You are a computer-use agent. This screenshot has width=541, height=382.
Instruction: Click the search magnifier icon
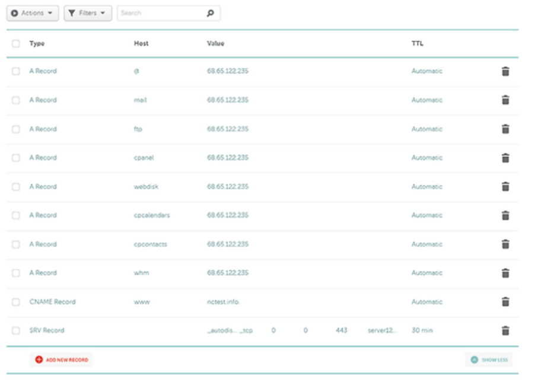[x=210, y=13]
